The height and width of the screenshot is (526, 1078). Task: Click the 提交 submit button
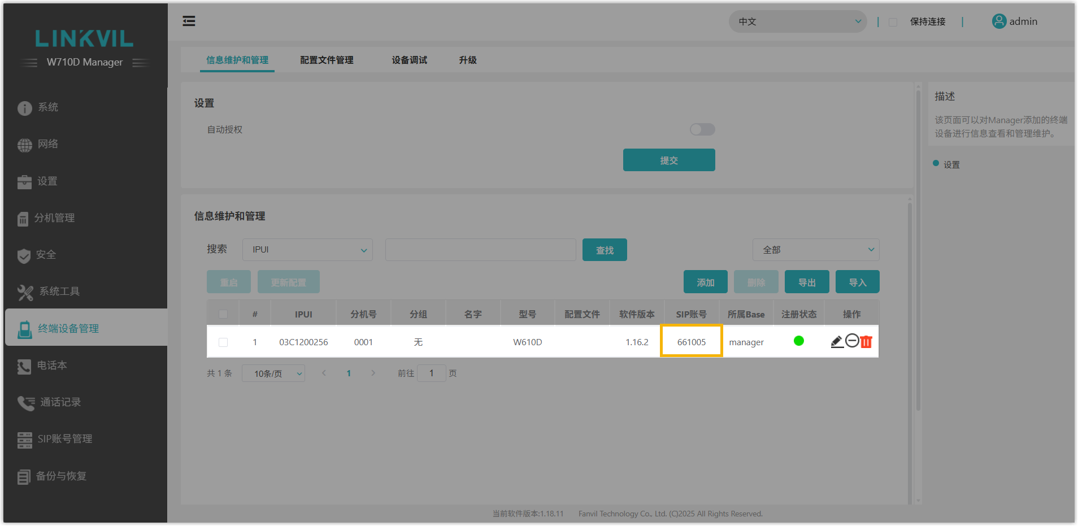(x=669, y=160)
